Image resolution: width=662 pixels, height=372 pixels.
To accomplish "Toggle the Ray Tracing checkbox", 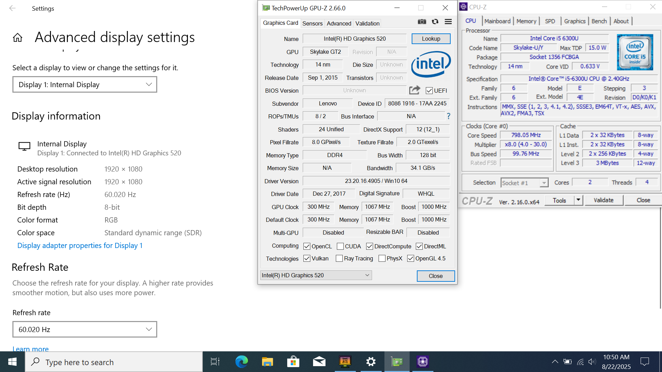I will click(339, 258).
